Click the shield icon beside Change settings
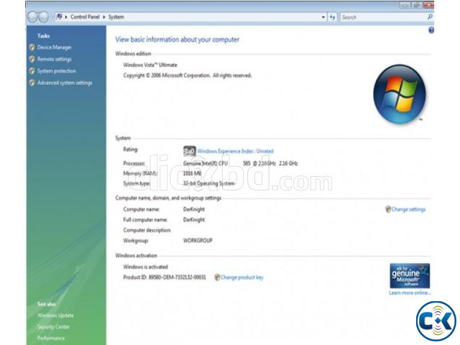The height and width of the screenshot is (345, 460). pyautogui.click(x=388, y=209)
